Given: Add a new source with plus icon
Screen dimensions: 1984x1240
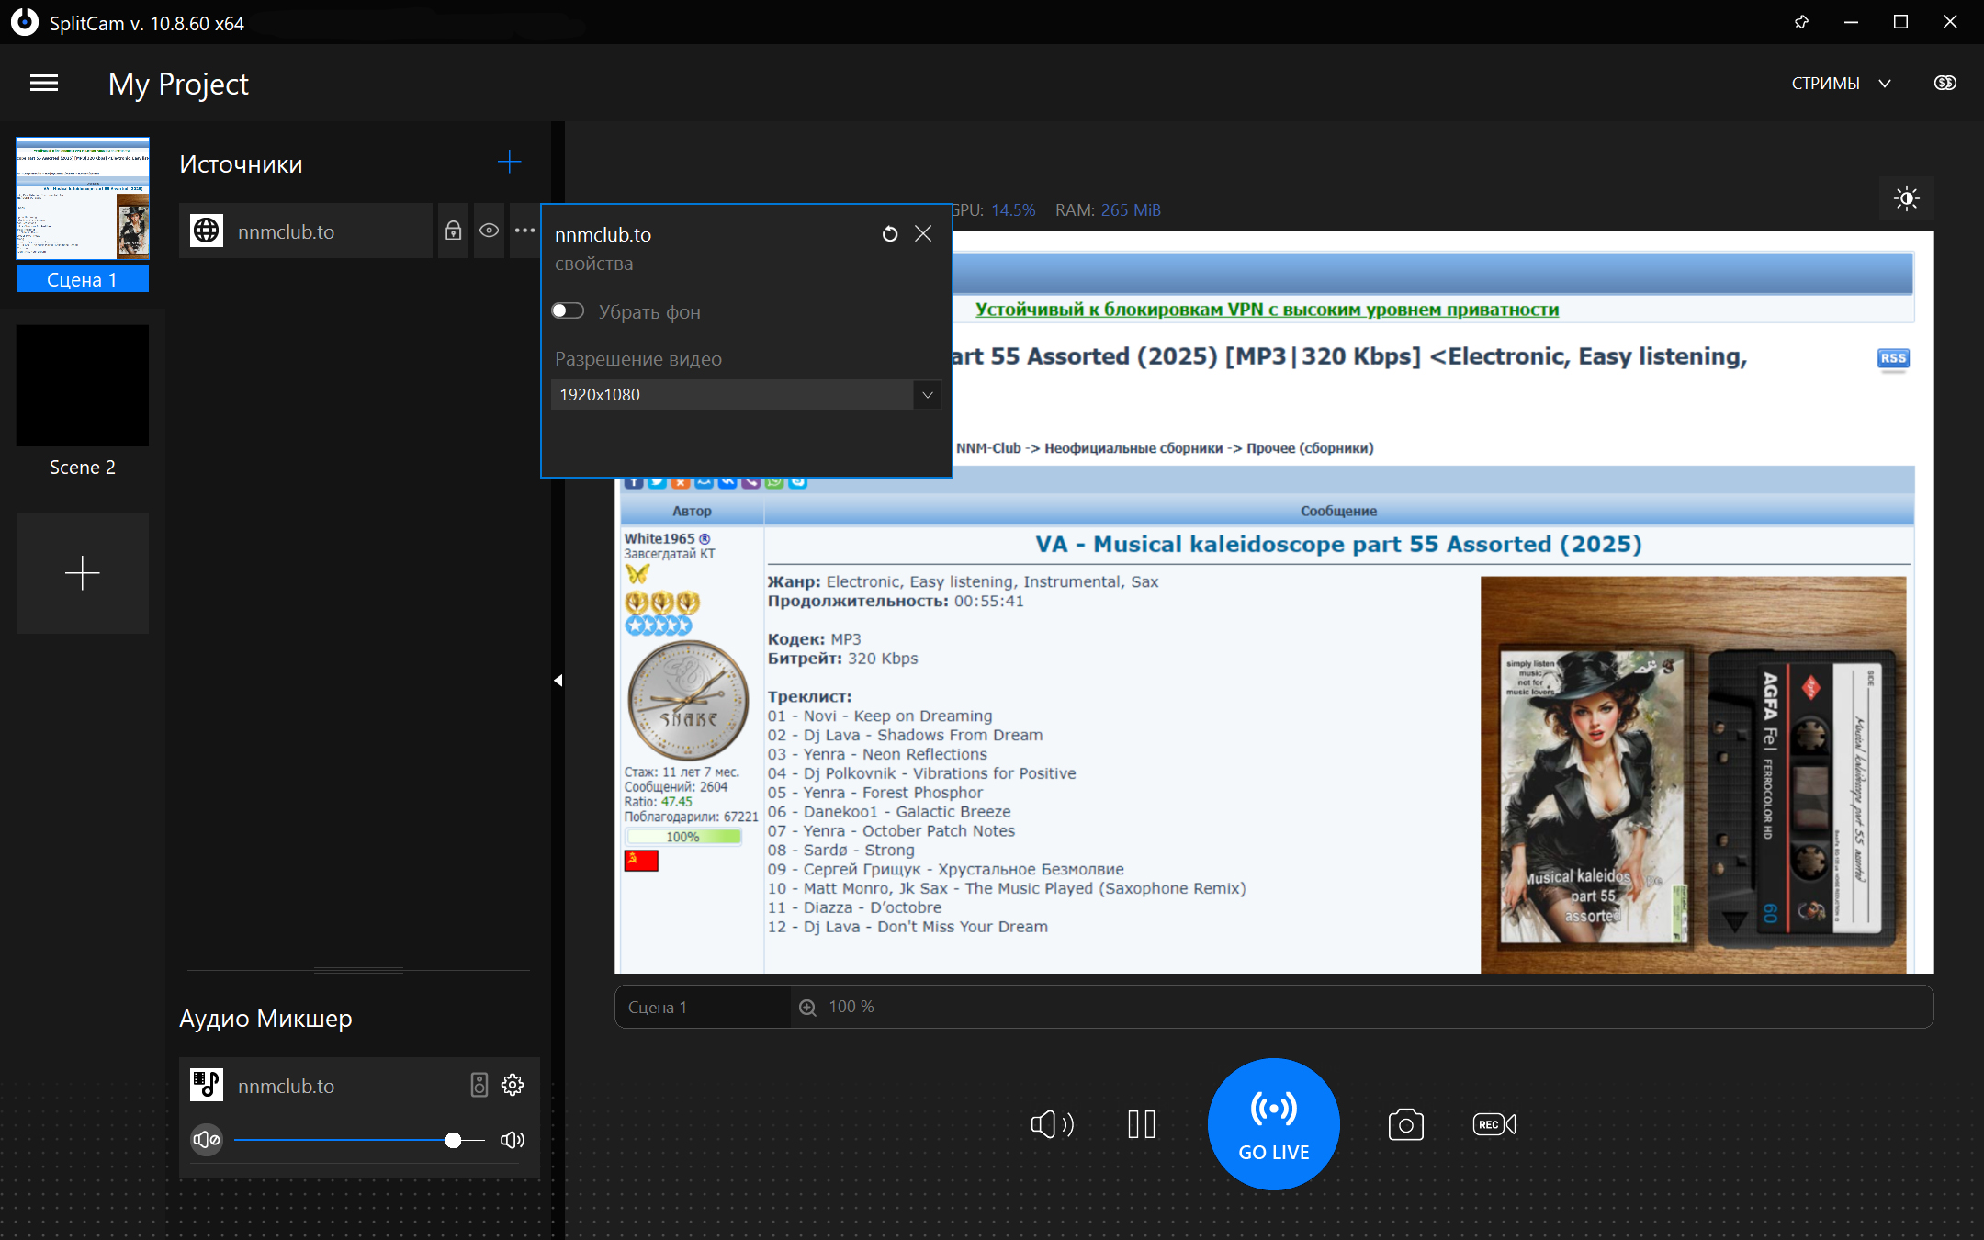Looking at the screenshot, I should click(509, 163).
